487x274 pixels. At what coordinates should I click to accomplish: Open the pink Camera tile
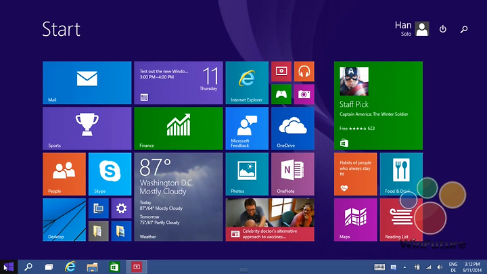(x=304, y=94)
